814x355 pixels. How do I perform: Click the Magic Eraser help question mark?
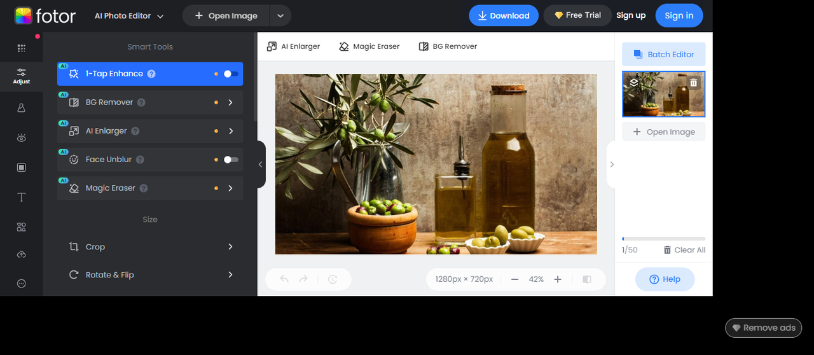(x=144, y=188)
